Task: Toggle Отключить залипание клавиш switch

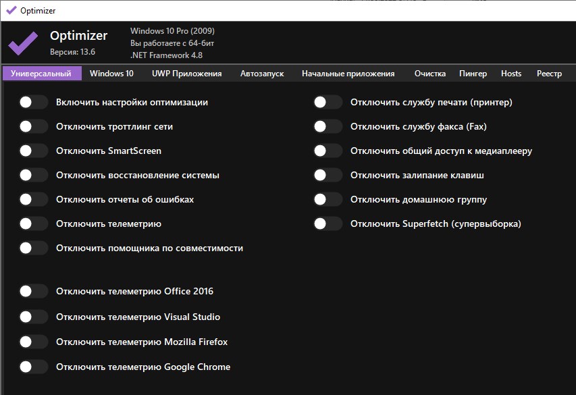Action: click(328, 176)
